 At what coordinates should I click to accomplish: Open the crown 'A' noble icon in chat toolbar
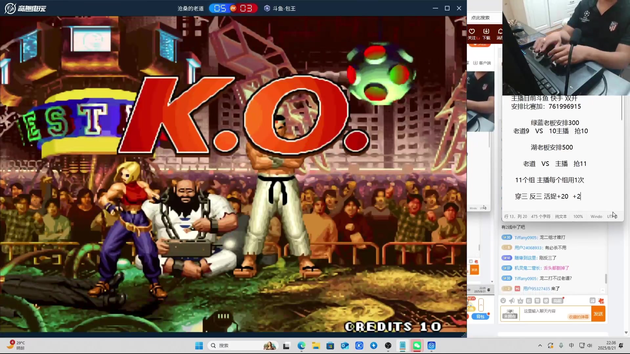click(520, 301)
